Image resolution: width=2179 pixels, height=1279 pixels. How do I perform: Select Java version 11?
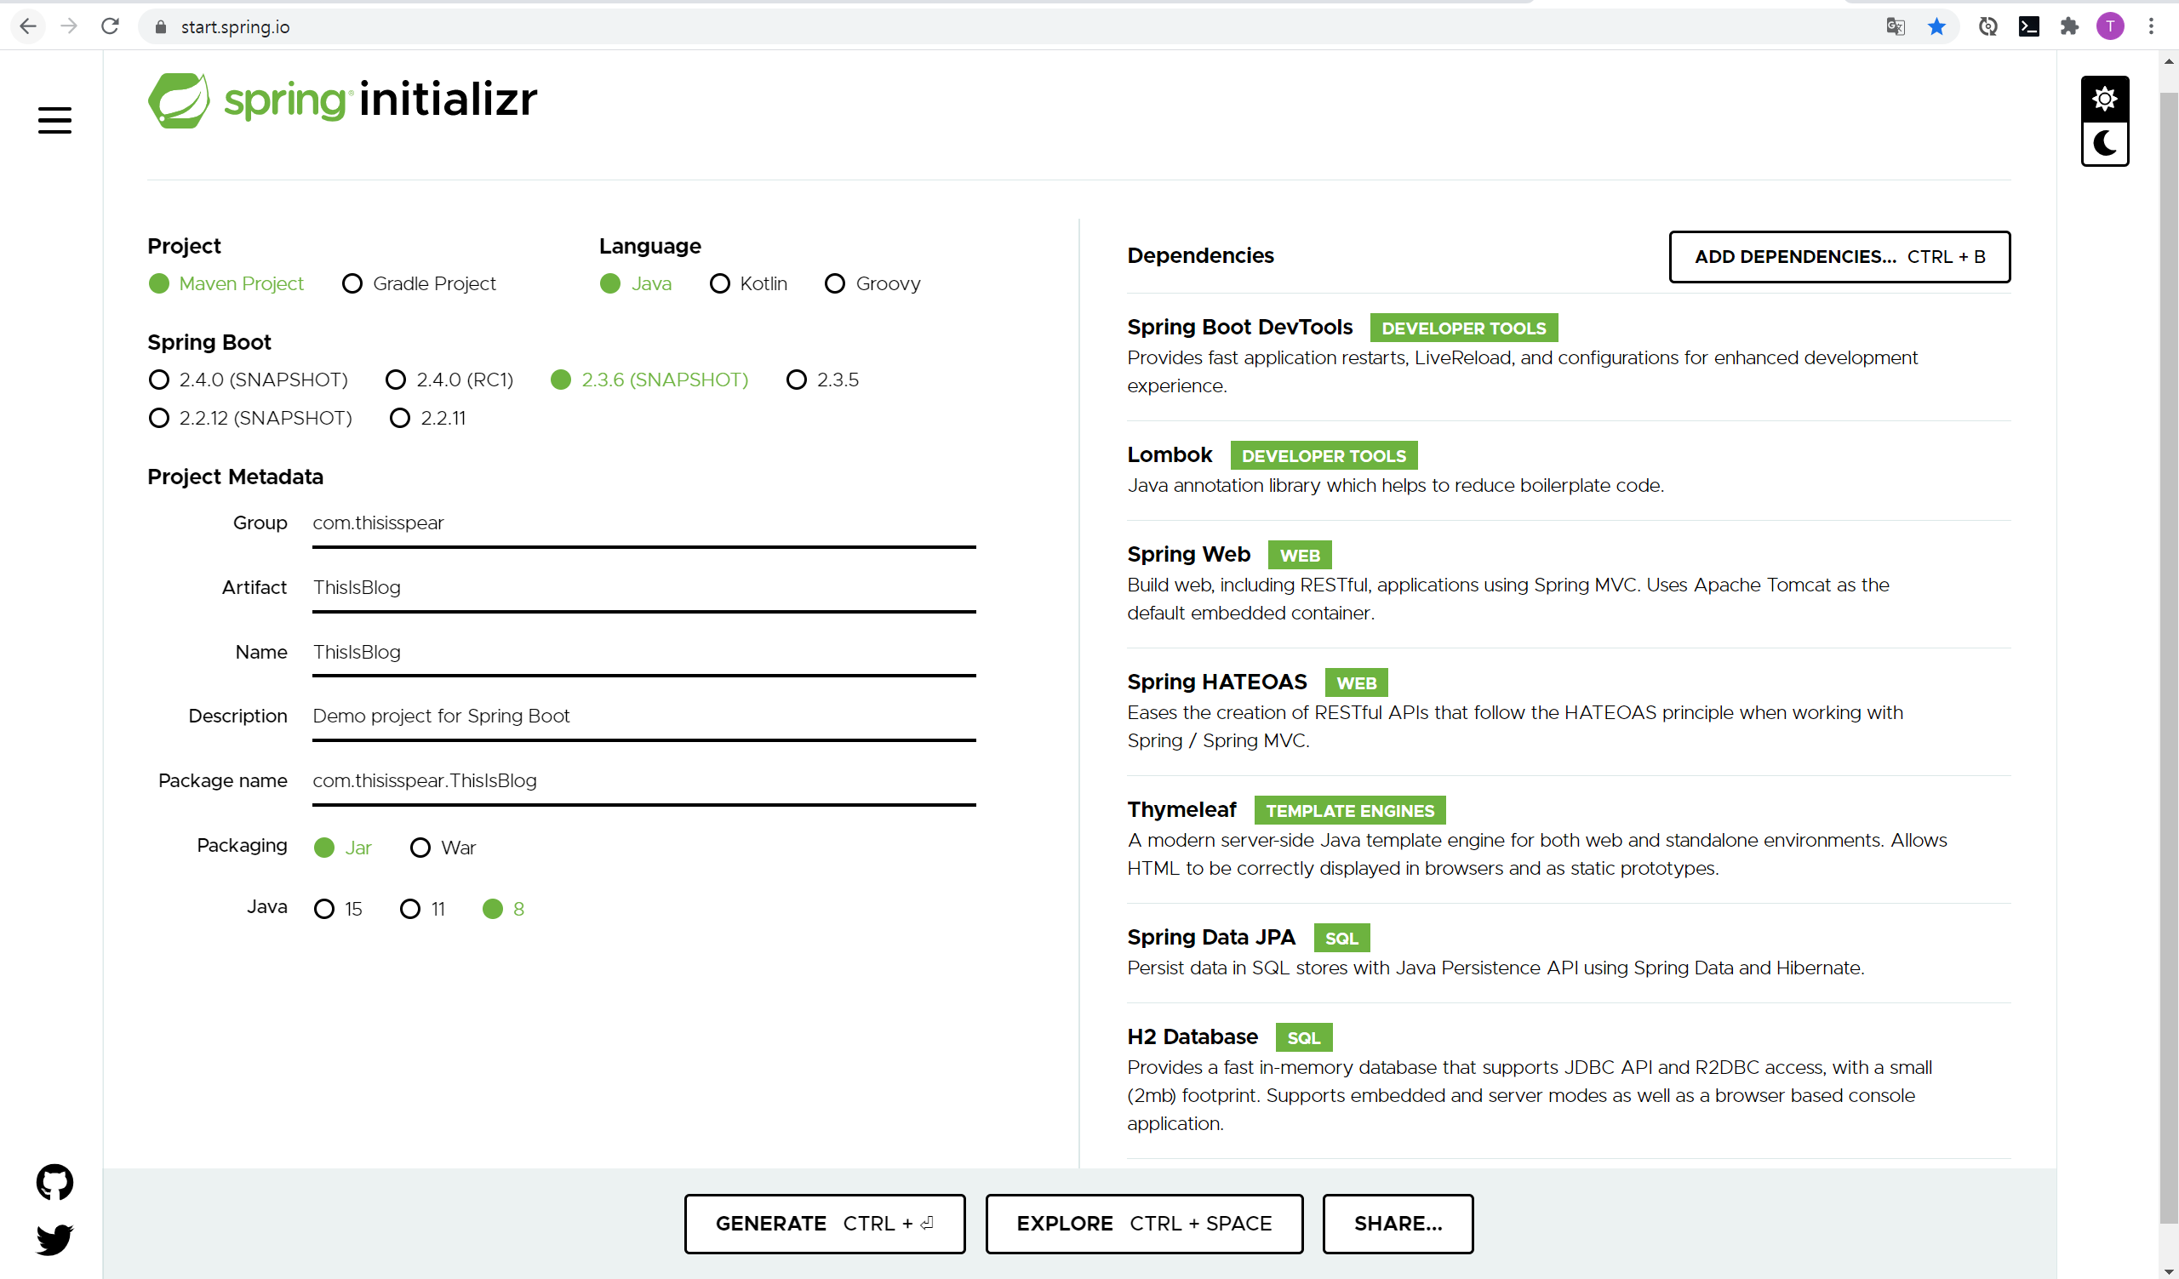coord(410,908)
